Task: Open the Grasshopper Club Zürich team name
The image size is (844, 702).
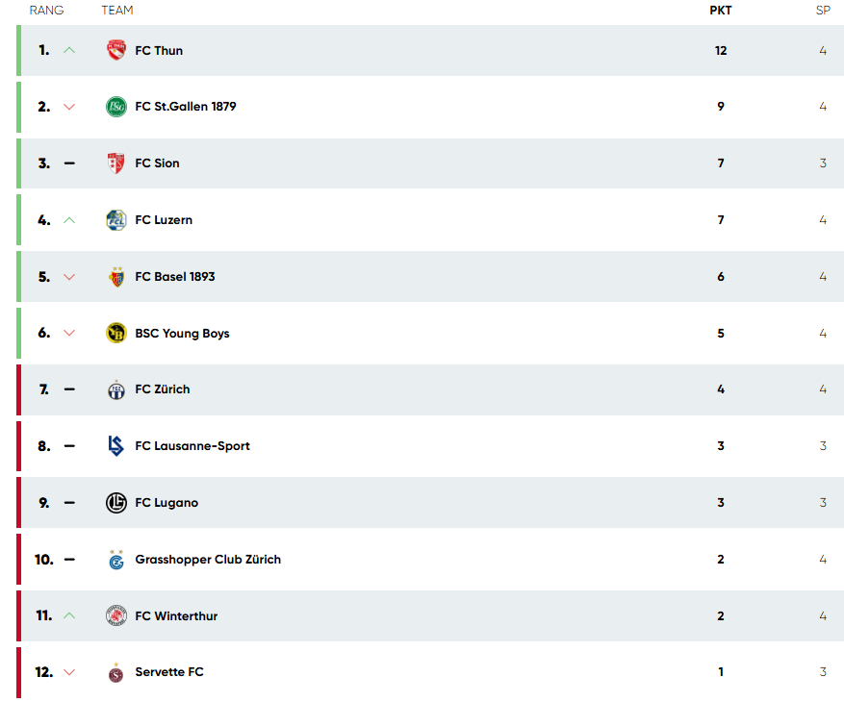Action: coord(208,560)
